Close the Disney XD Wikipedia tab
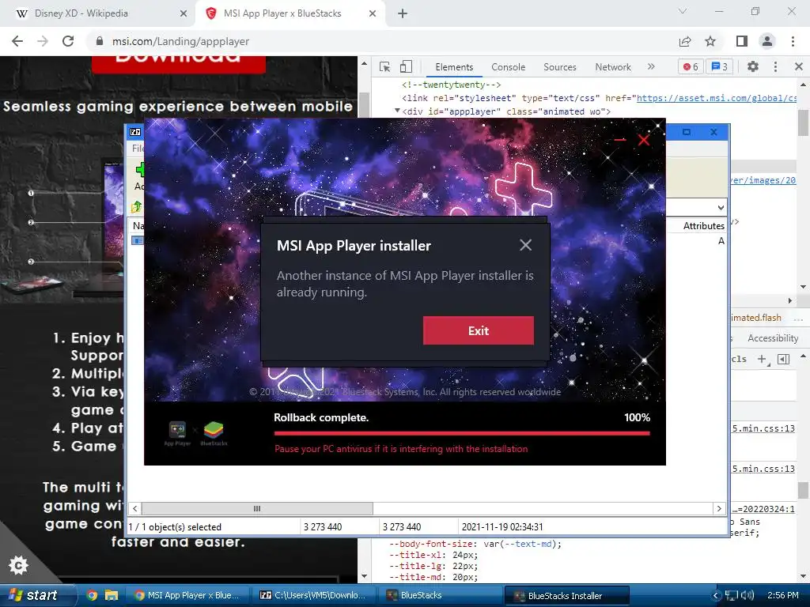Image resolution: width=810 pixels, height=607 pixels. point(184,13)
